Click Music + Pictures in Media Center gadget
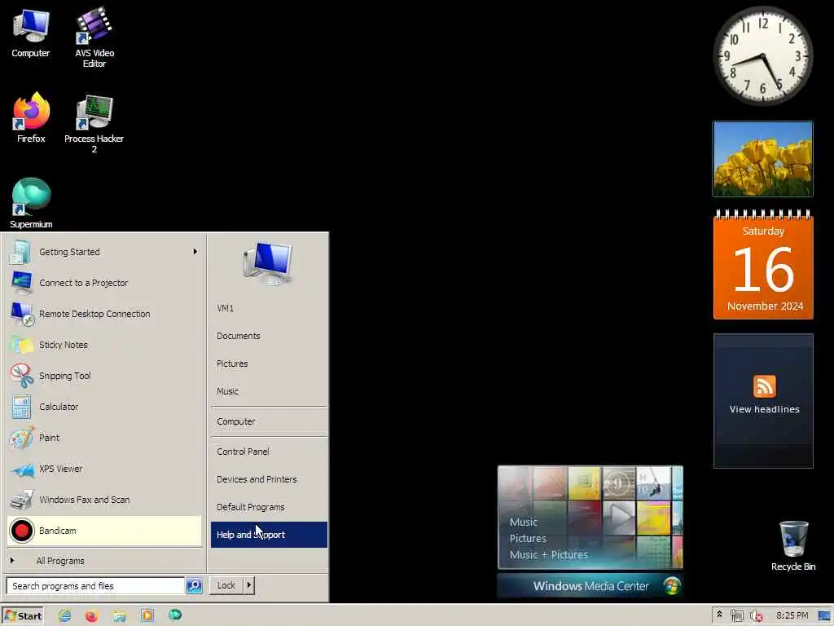This screenshot has height=626, width=834. [549, 554]
